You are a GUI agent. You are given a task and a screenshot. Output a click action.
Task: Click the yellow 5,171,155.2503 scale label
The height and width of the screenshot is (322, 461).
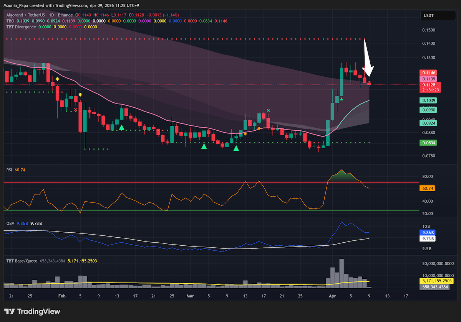pos(437,281)
